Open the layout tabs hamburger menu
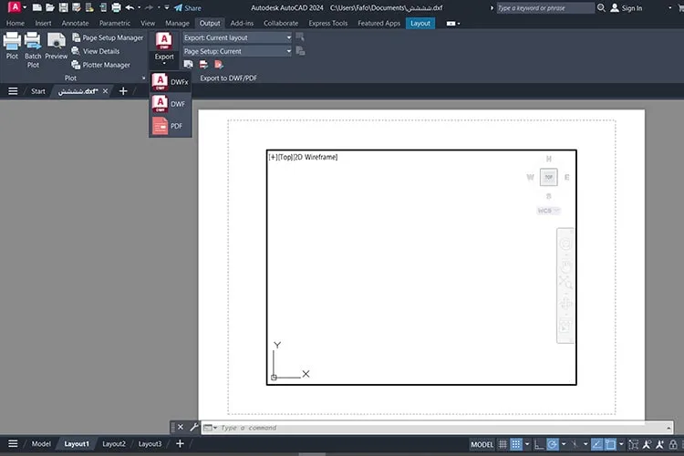Viewport: 684px width, 456px height. tap(13, 444)
